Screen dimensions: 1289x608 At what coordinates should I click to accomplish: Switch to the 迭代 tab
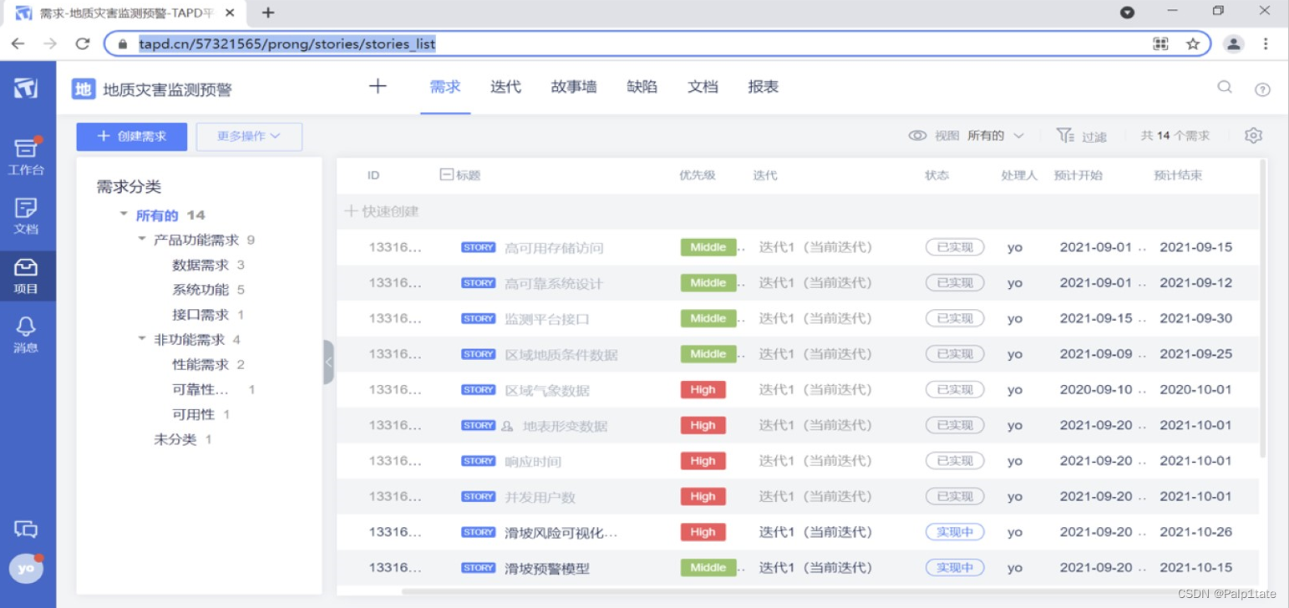click(505, 87)
